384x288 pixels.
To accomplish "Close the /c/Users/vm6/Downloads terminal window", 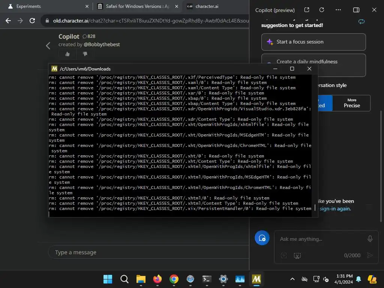I will (x=309, y=69).
